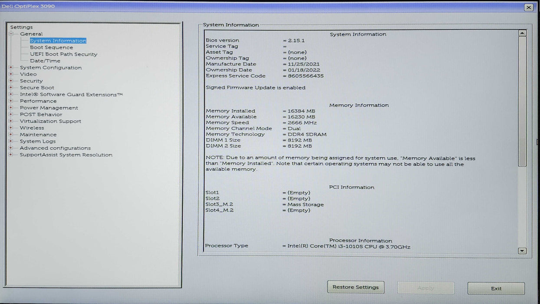This screenshot has height=304, width=540.
Task: Expand the Wireless node
Action: (x=11, y=128)
